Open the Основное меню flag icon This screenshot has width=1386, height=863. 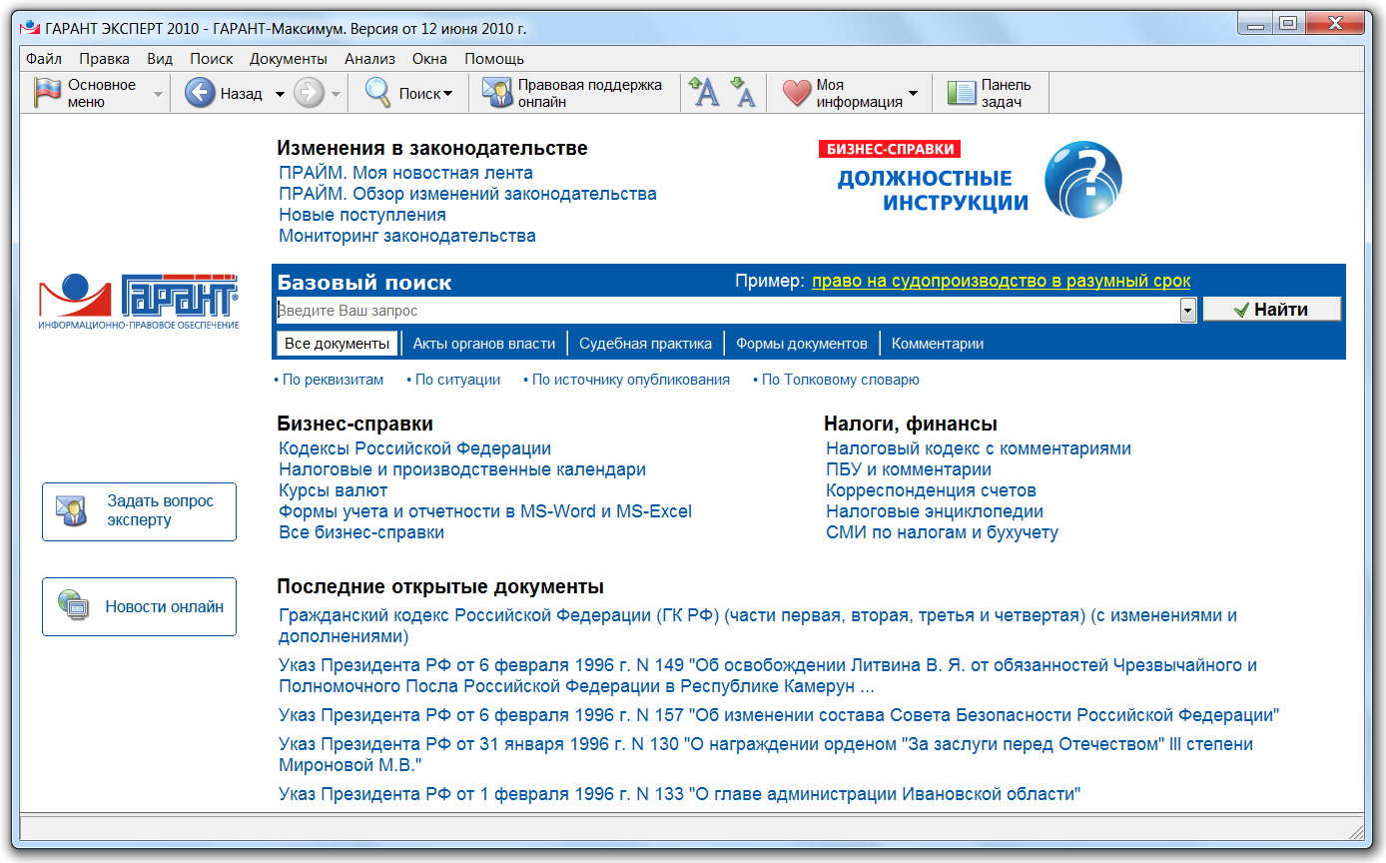coord(48,93)
